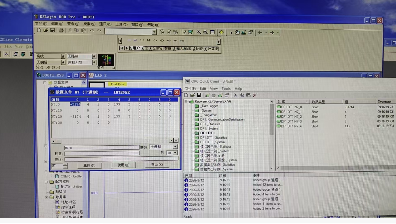
Task: Open 地址/标签 in the project tree
Action: click(69, 202)
